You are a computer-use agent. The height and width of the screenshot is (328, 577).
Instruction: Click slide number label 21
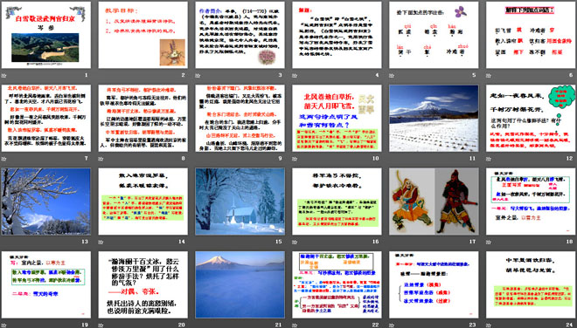(x=279, y=325)
